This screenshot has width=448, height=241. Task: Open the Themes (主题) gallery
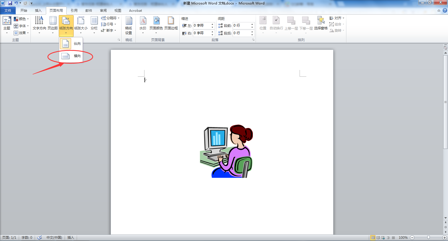pos(7,25)
